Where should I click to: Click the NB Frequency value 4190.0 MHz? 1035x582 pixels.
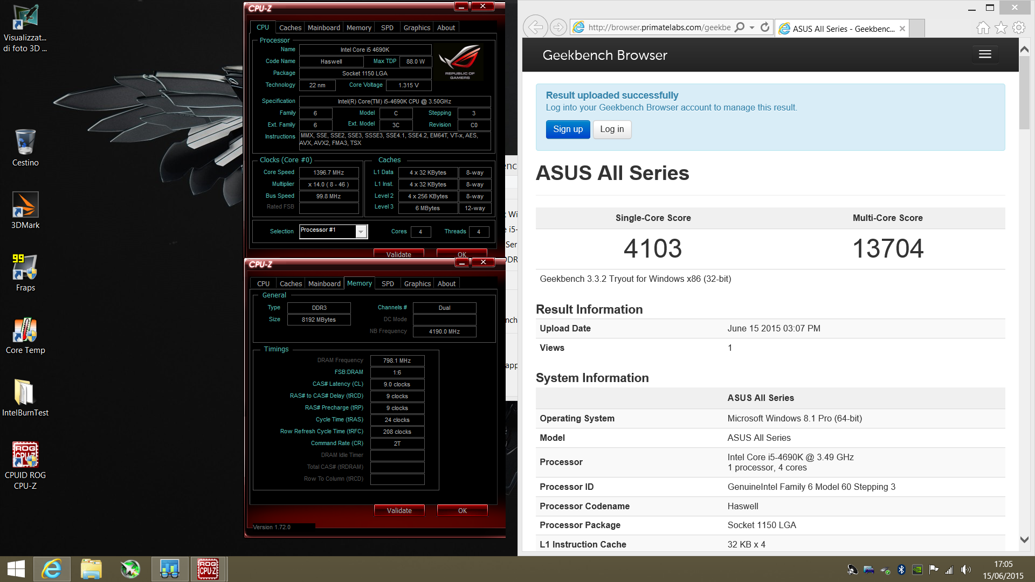tap(444, 331)
